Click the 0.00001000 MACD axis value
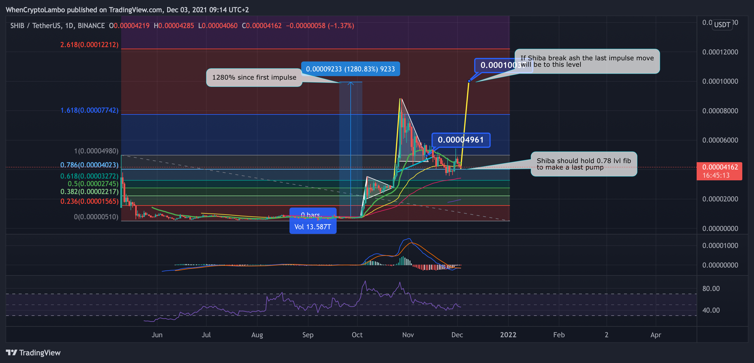The height and width of the screenshot is (363, 754). [x=720, y=246]
